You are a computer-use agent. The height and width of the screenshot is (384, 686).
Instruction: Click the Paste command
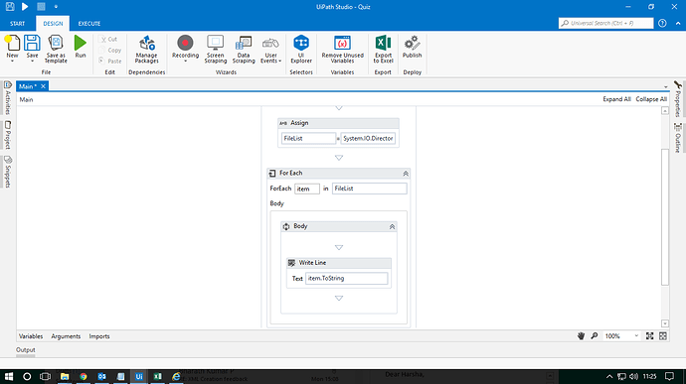[x=109, y=61]
